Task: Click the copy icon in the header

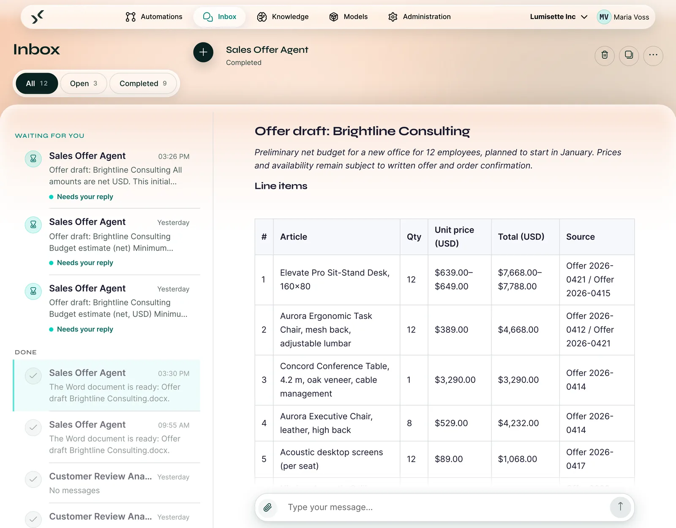Action: click(x=629, y=55)
